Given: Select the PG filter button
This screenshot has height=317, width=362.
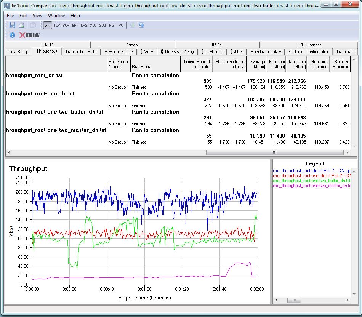Looking at the screenshot, I should click(x=112, y=26).
